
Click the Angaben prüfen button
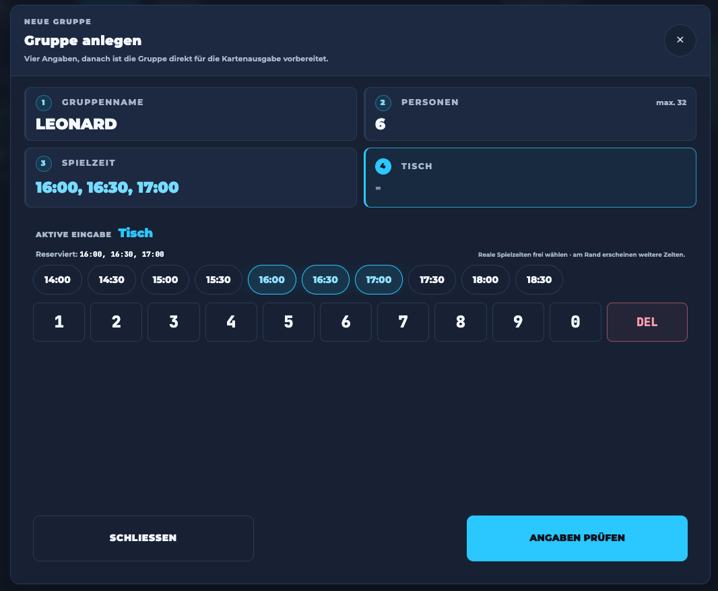(x=577, y=538)
